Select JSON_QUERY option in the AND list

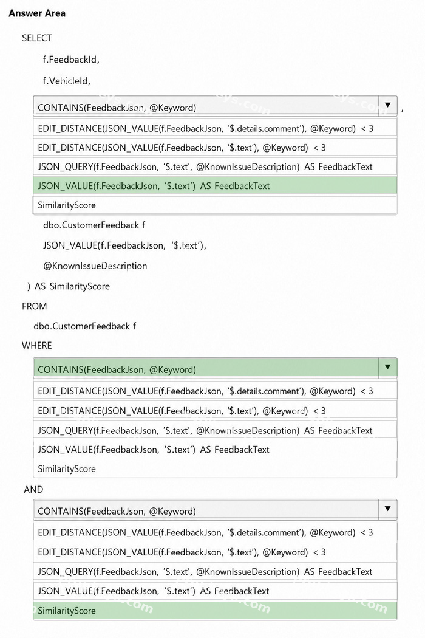tap(215, 571)
